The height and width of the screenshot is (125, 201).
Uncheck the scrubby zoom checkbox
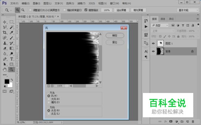click(x=86, y=10)
